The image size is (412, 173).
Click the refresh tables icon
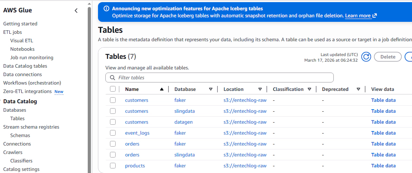(x=366, y=57)
